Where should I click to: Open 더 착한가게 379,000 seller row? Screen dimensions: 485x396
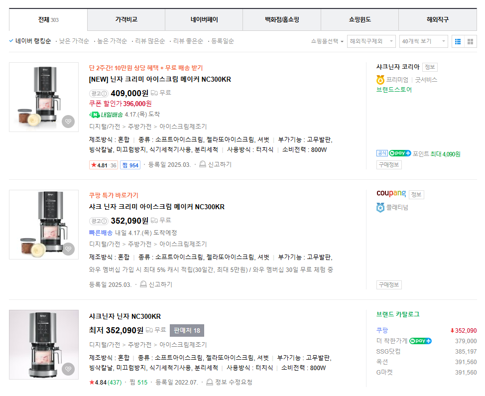pyautogui.click(x=427, y=341)
